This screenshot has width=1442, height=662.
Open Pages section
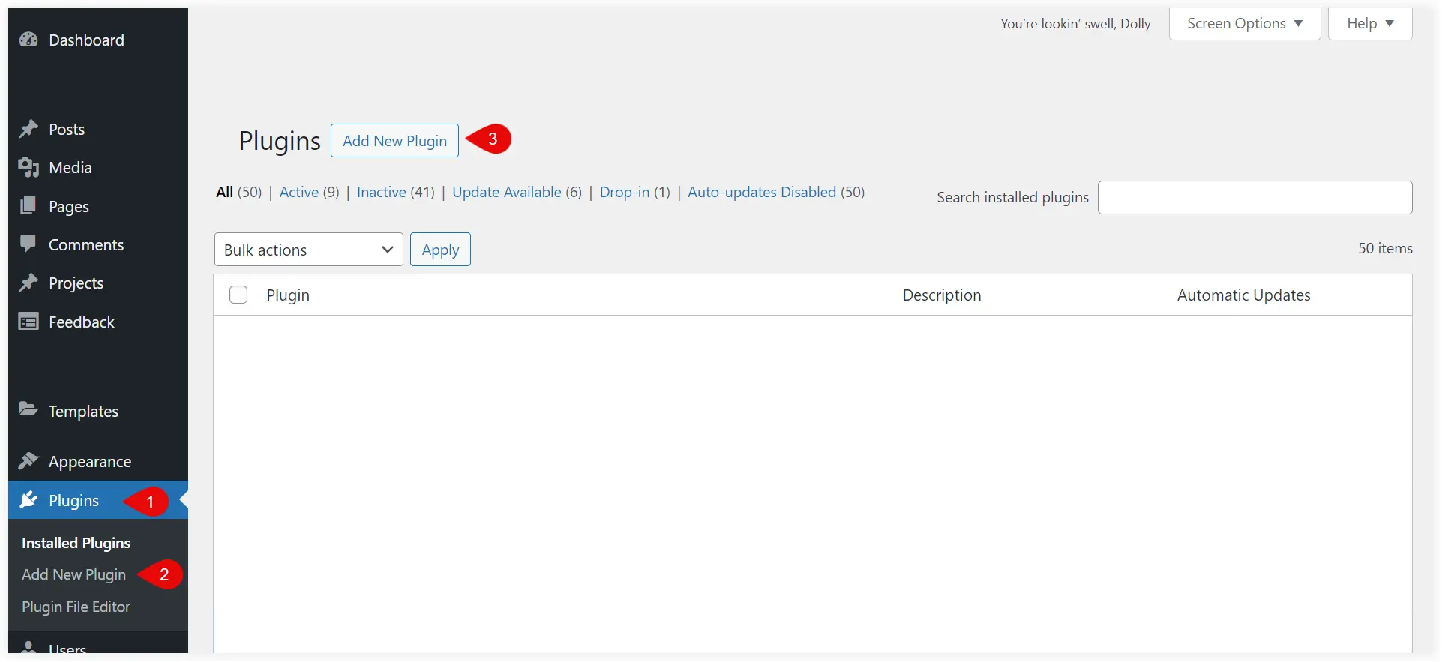[69, 206]
